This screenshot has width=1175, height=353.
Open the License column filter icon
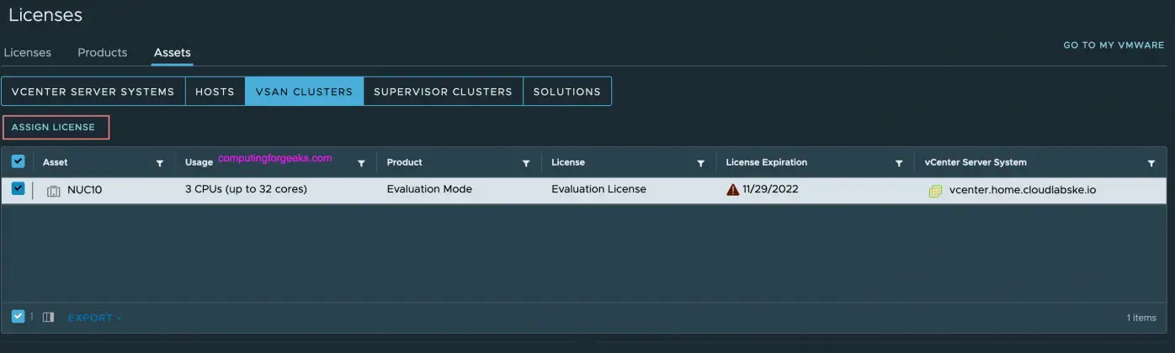pyautogui.click(x=700, y=163)
